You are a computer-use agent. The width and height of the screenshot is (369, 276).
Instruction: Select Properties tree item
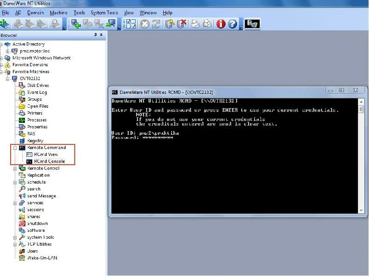(x=37, y=127)
